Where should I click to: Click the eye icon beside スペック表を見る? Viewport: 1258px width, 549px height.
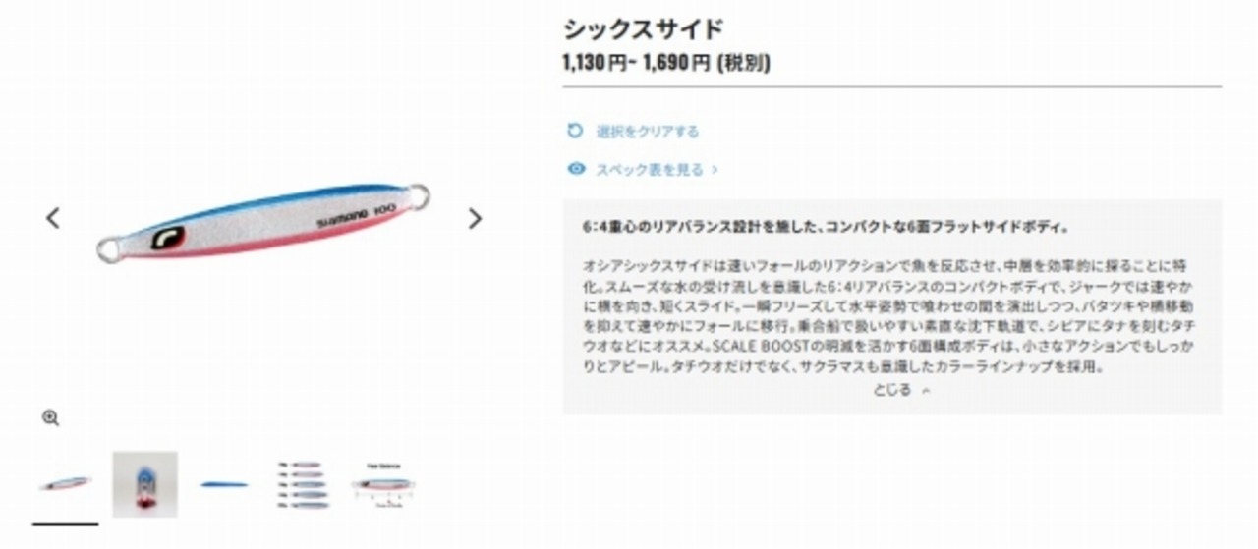pyautogui.click(x=576, y=169)
